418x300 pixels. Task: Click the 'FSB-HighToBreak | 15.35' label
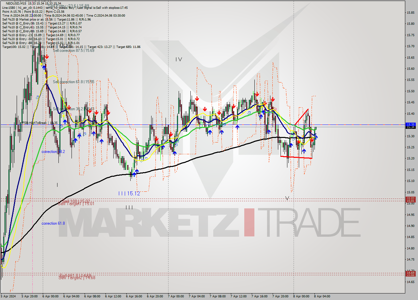39,123
